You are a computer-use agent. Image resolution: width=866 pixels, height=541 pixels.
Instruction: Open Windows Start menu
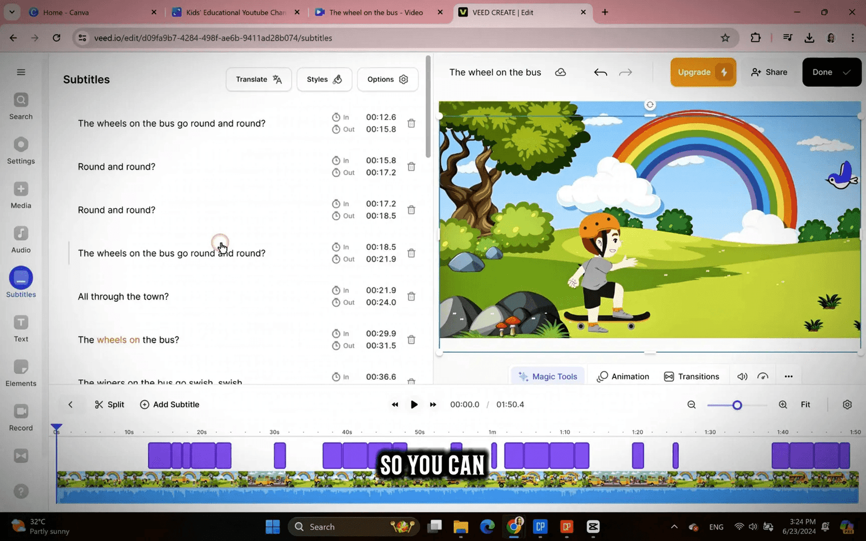pos(273,526)
